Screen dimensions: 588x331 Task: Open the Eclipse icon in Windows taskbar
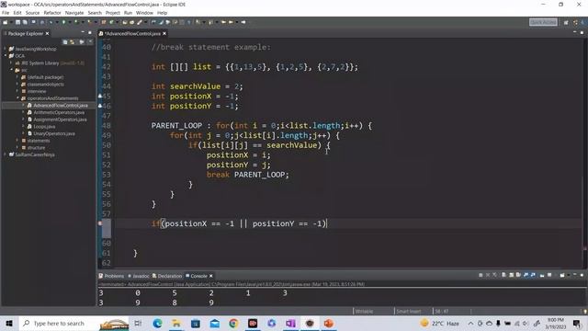(310, 323)
